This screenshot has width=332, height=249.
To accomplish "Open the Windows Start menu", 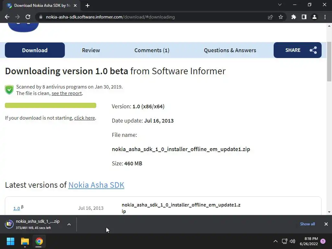I will (x=10, y=241).
